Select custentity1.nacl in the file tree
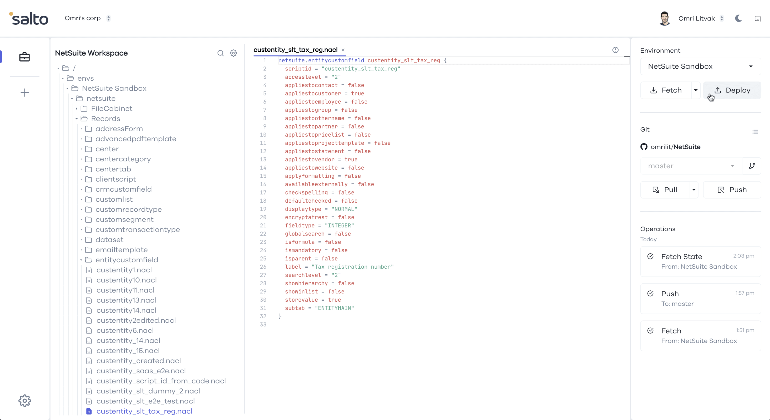The image size is (770, 420). point(125,270)
